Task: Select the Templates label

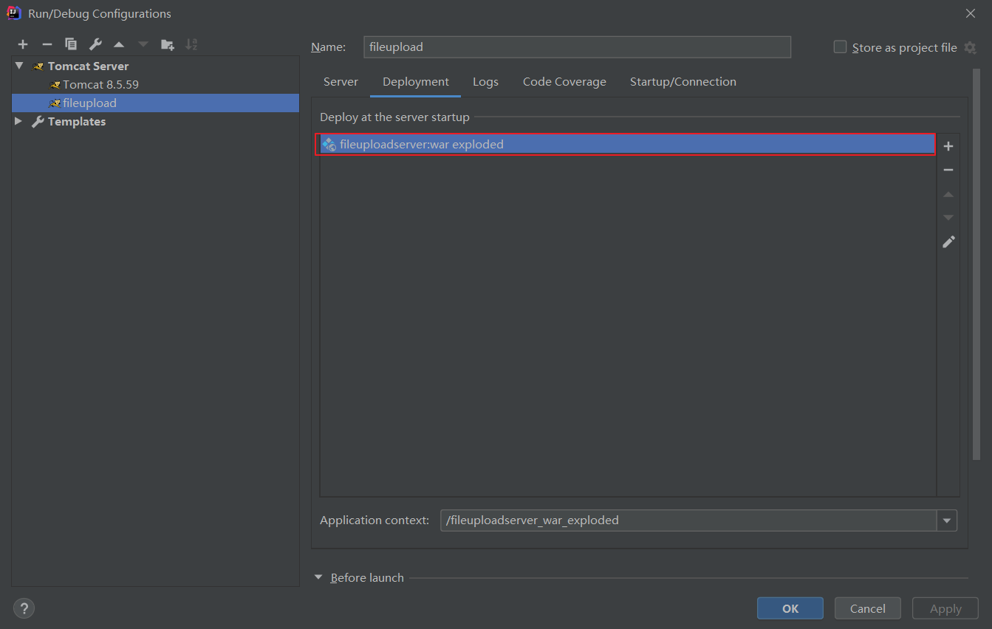Action: pyautogui.click(x=77, y=121)
